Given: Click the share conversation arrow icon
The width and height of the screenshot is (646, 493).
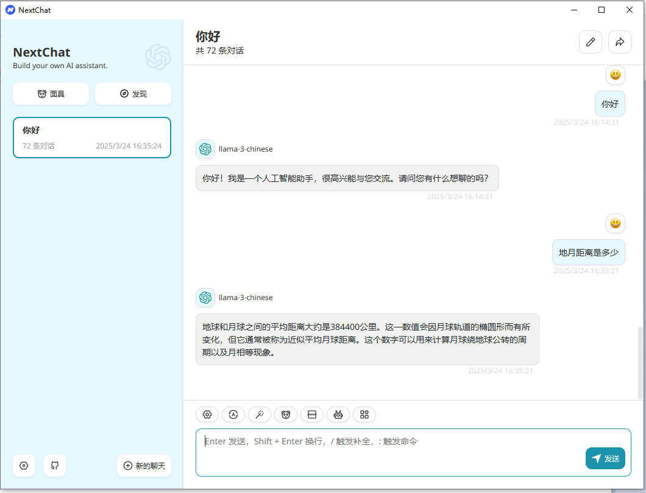Looking at the screenshot, I should coord(620,42).
